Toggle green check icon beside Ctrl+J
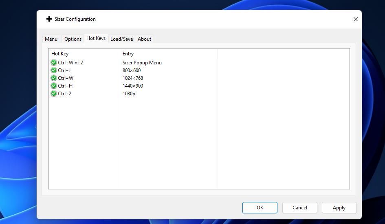This screenshot has height=224, width=385. pos(54,70)
